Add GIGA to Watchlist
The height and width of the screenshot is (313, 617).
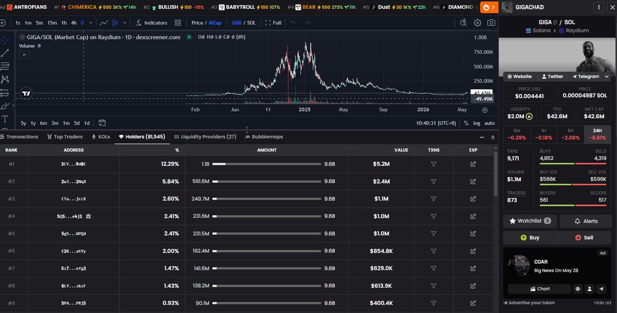[x=530, y=221]
